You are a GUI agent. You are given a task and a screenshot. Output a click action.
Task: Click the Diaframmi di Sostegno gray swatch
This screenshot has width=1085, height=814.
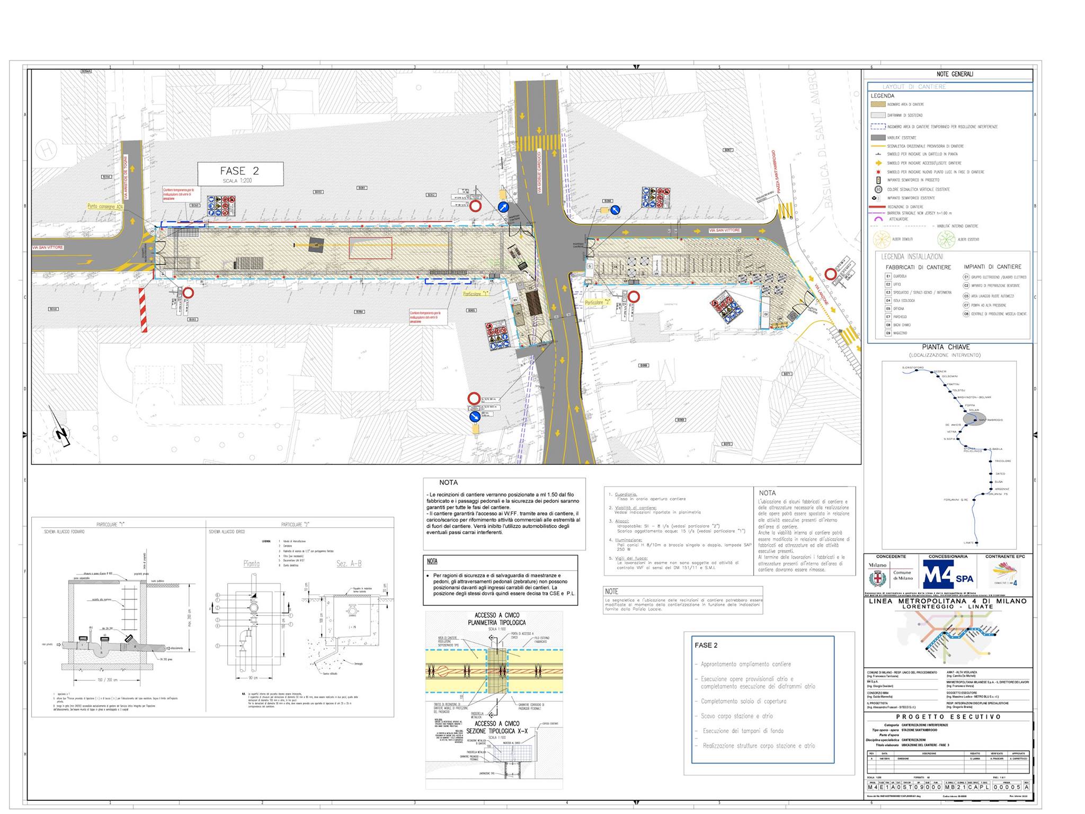click(x=878, y=115)
